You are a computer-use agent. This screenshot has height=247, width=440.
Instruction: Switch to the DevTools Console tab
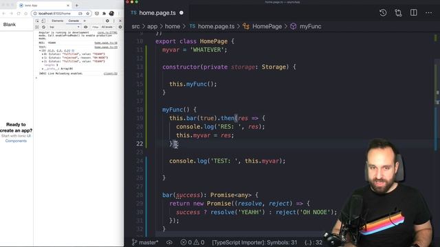tap(74, 21)
